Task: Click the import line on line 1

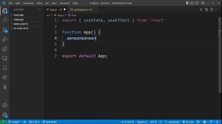Action: pyautogui.click(x=113, y=20)
